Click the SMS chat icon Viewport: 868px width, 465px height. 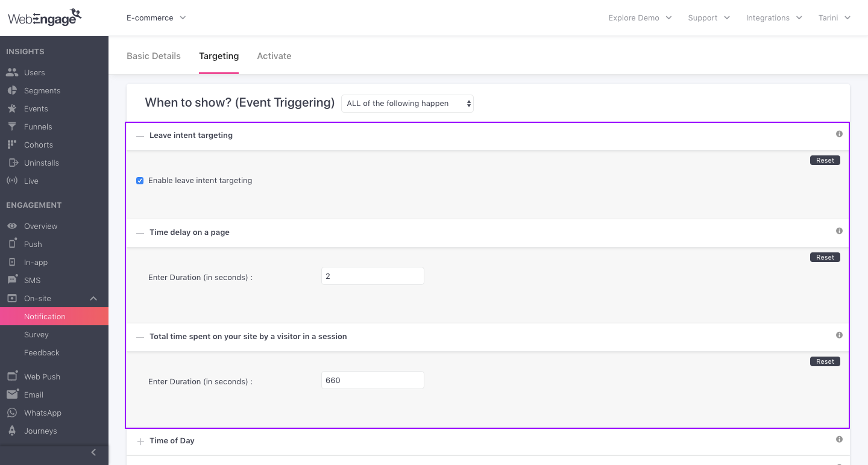12,280
